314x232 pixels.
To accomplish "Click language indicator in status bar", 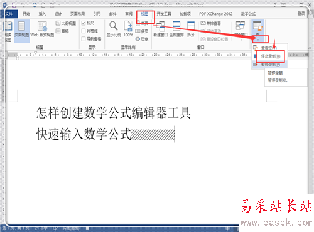I will click(71, 229).
